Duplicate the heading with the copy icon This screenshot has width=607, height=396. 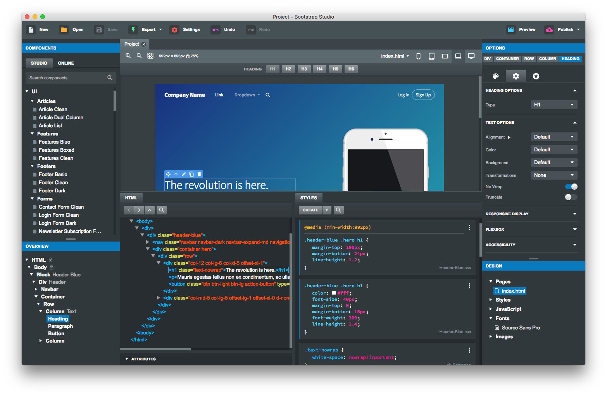(x=191, y=174)
